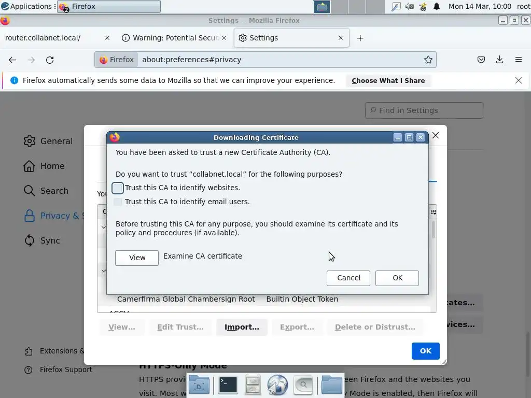This screenshot has height=398, width=531.
Task: Click magnifier key icon in system tray
Action: point(396,6)
